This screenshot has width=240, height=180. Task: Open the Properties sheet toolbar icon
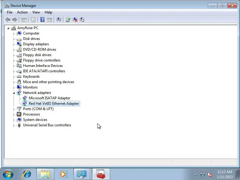[x=33, y=19]
